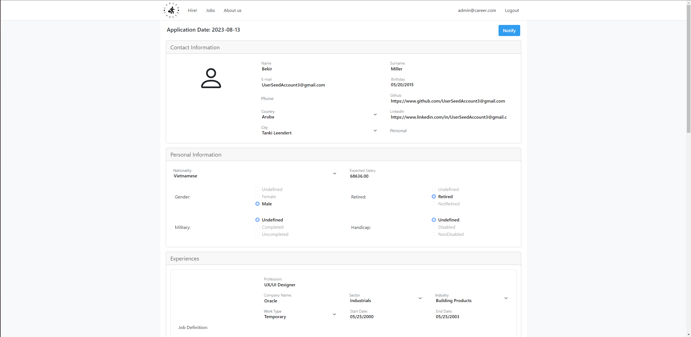Click the Start Date field 05/25/2000

(x=386, y=314)
